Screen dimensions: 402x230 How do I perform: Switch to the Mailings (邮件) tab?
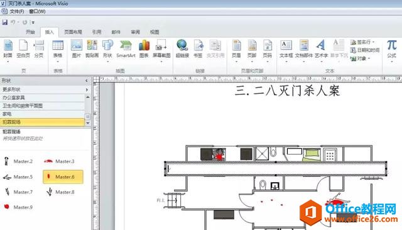pos(116,32)
